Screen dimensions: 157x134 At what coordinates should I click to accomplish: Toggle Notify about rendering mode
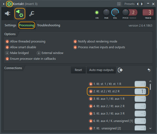tap(75, 41)
